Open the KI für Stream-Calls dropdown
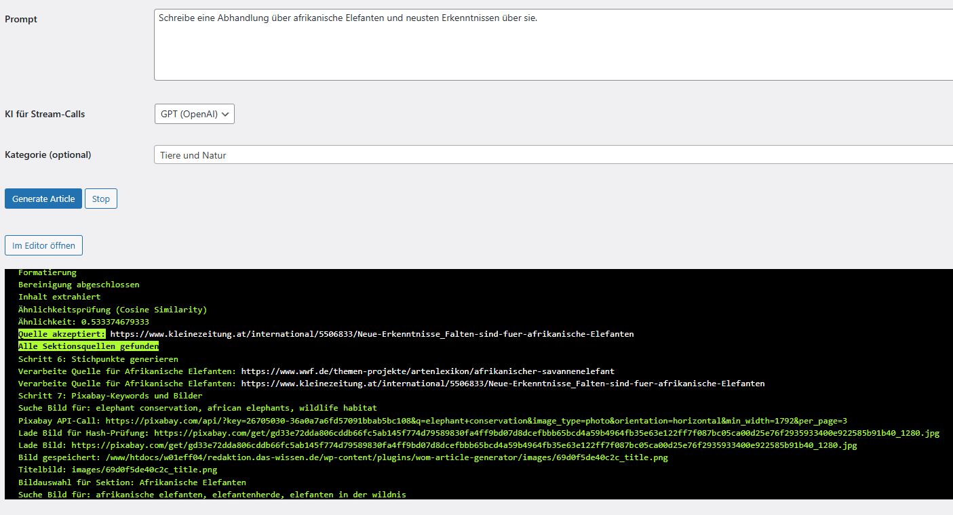This screenshot has height=515, width=953. tap(194, 114)
